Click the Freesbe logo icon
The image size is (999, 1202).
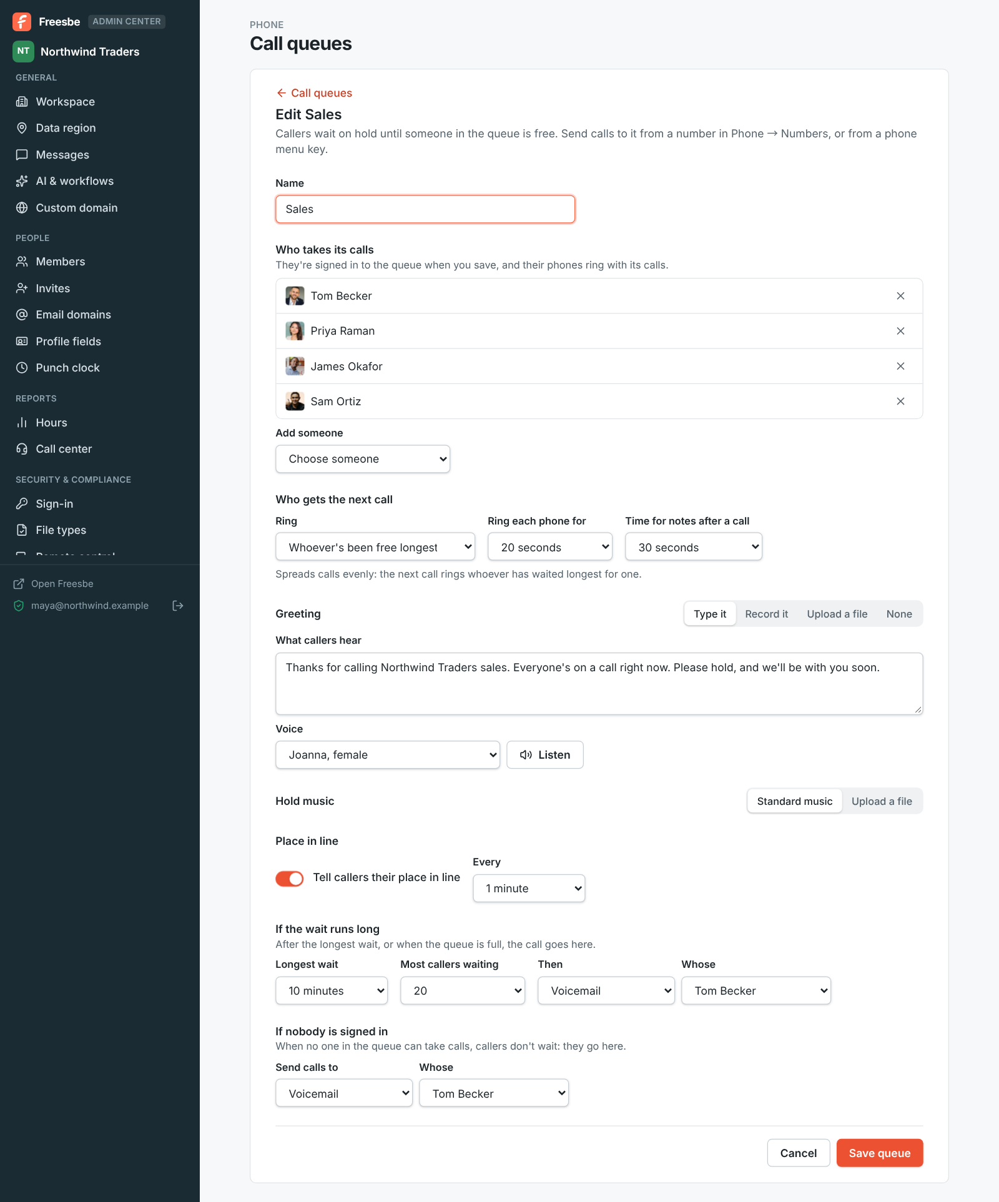coord(22,22)
